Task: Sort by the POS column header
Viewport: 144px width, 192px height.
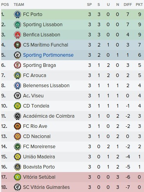Action: (5, 5)
